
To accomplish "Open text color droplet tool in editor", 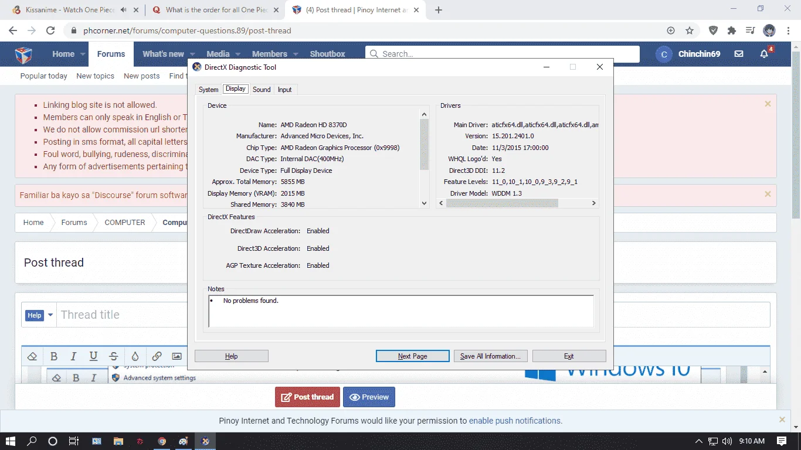I will coord(135,356).
